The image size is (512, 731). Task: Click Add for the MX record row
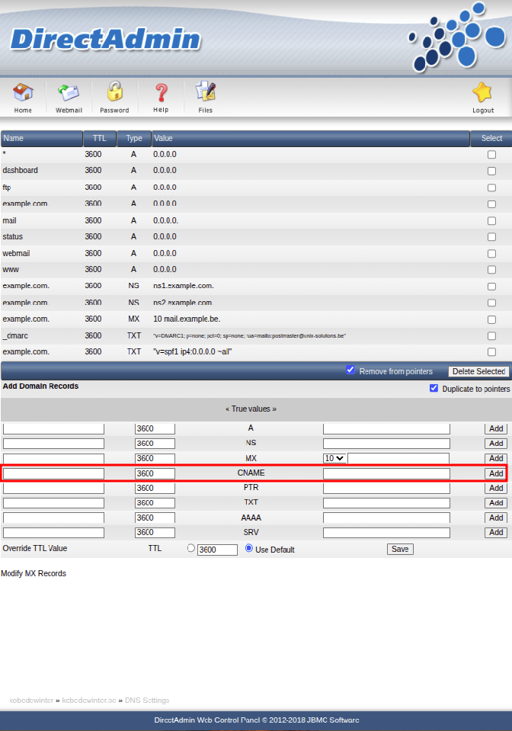click(496, 458)
